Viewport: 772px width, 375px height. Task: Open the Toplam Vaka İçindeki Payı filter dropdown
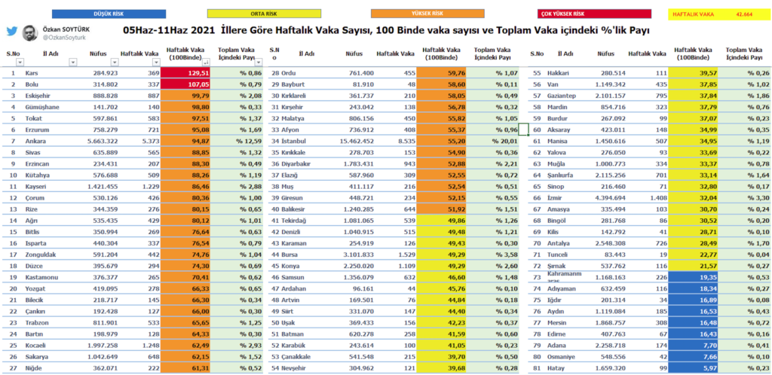coord(259,62)
